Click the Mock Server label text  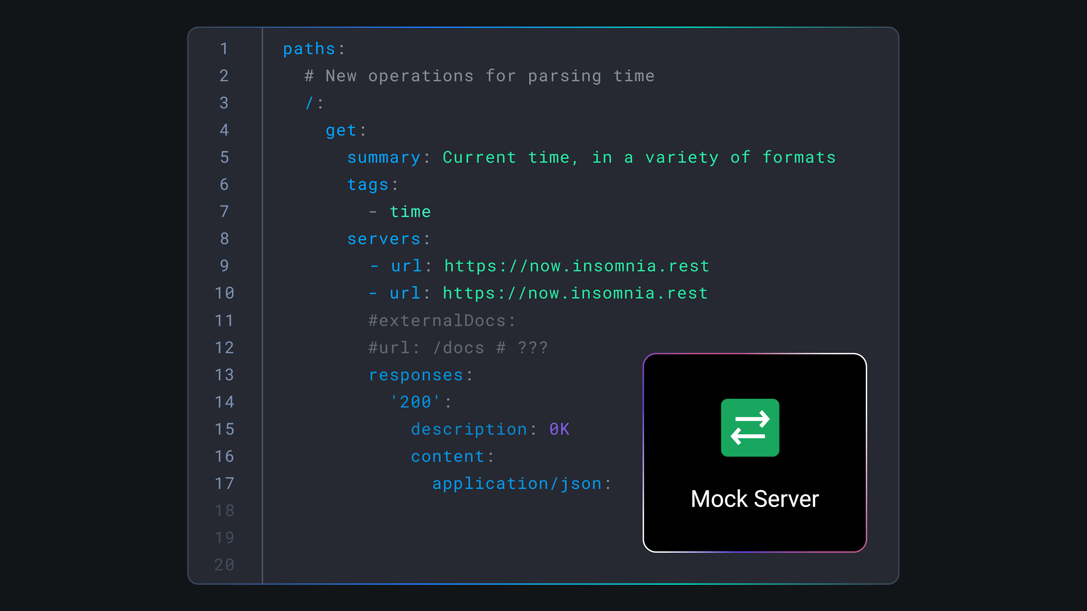tap(755, 499)
